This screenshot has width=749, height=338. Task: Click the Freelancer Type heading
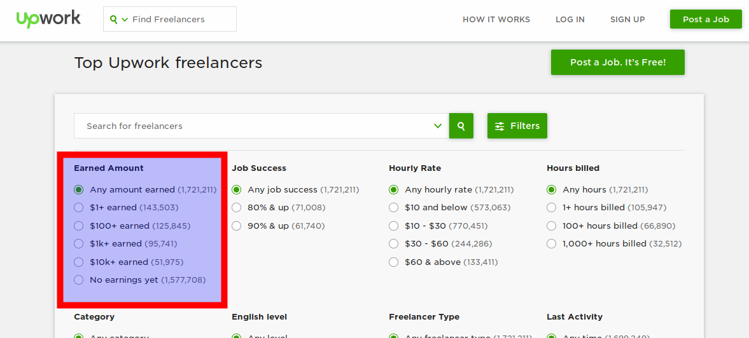(424, 317)
